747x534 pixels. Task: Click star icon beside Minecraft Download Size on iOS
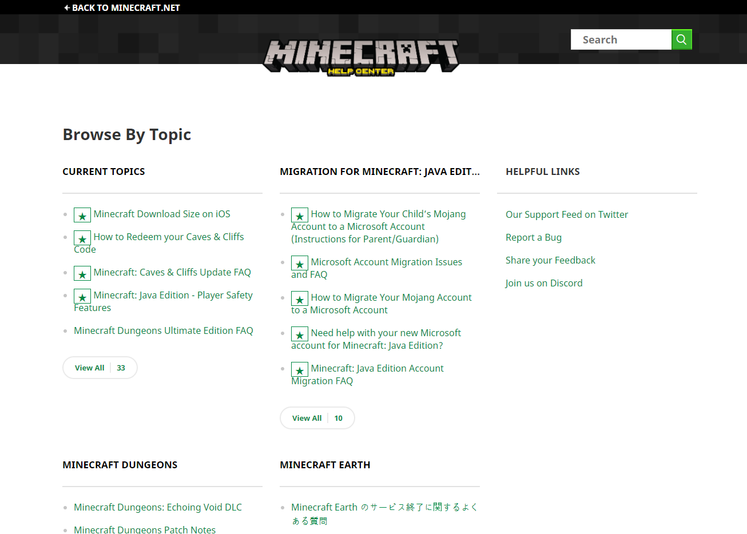point(82,215)
